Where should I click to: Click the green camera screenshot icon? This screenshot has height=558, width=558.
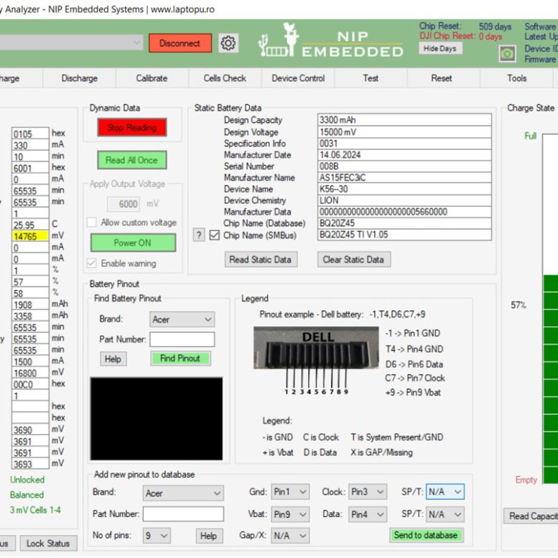click(507, 54)
